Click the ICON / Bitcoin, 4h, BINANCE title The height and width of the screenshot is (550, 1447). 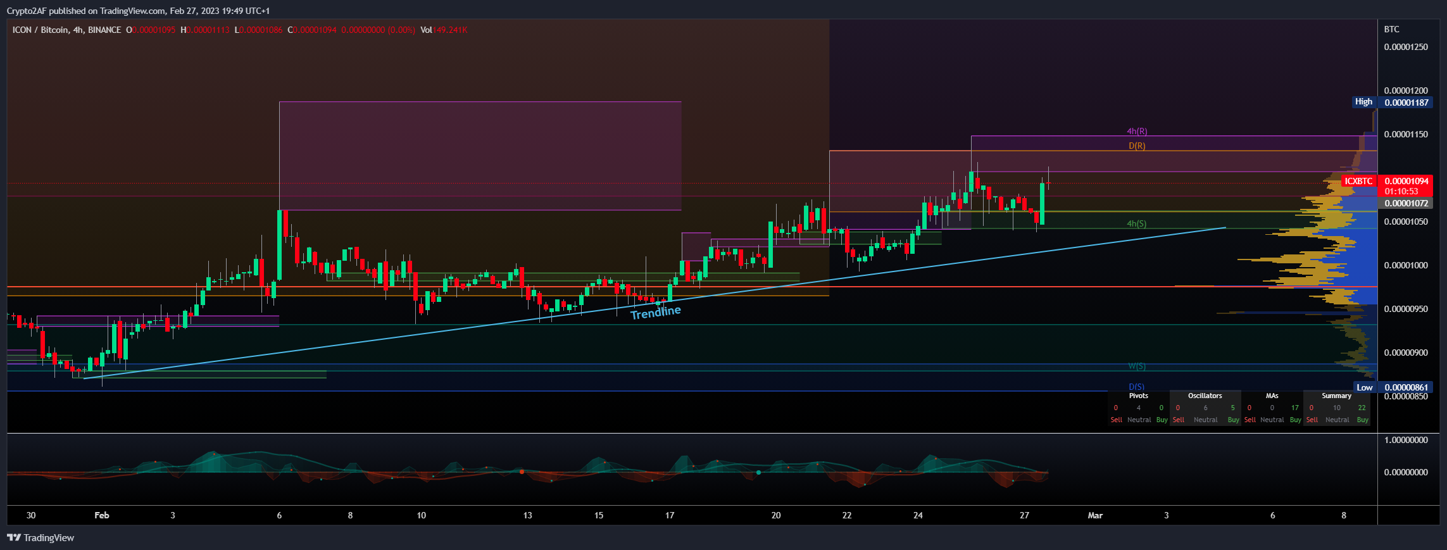[66, 30]
